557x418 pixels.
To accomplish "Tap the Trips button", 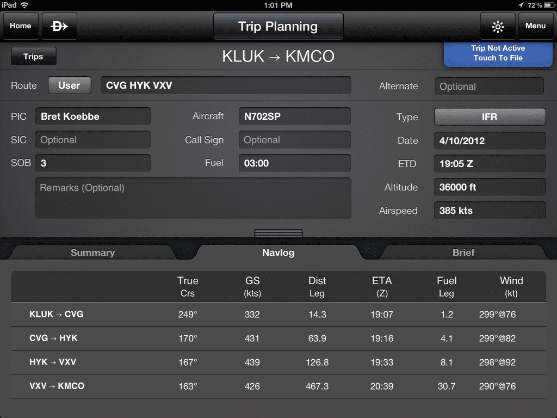I will (x=33, y=56).
